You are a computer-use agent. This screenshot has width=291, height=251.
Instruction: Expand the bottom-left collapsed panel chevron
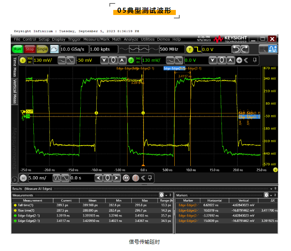tap(14, 179)
